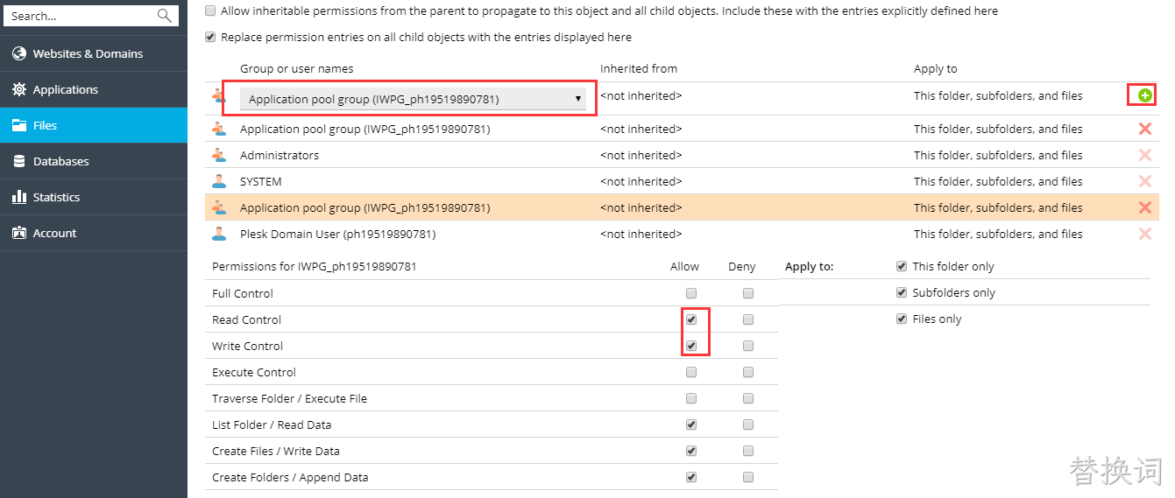Click the Apply to column header
The width and height of the screenshot is (1175, 498).
pos(936,68)
